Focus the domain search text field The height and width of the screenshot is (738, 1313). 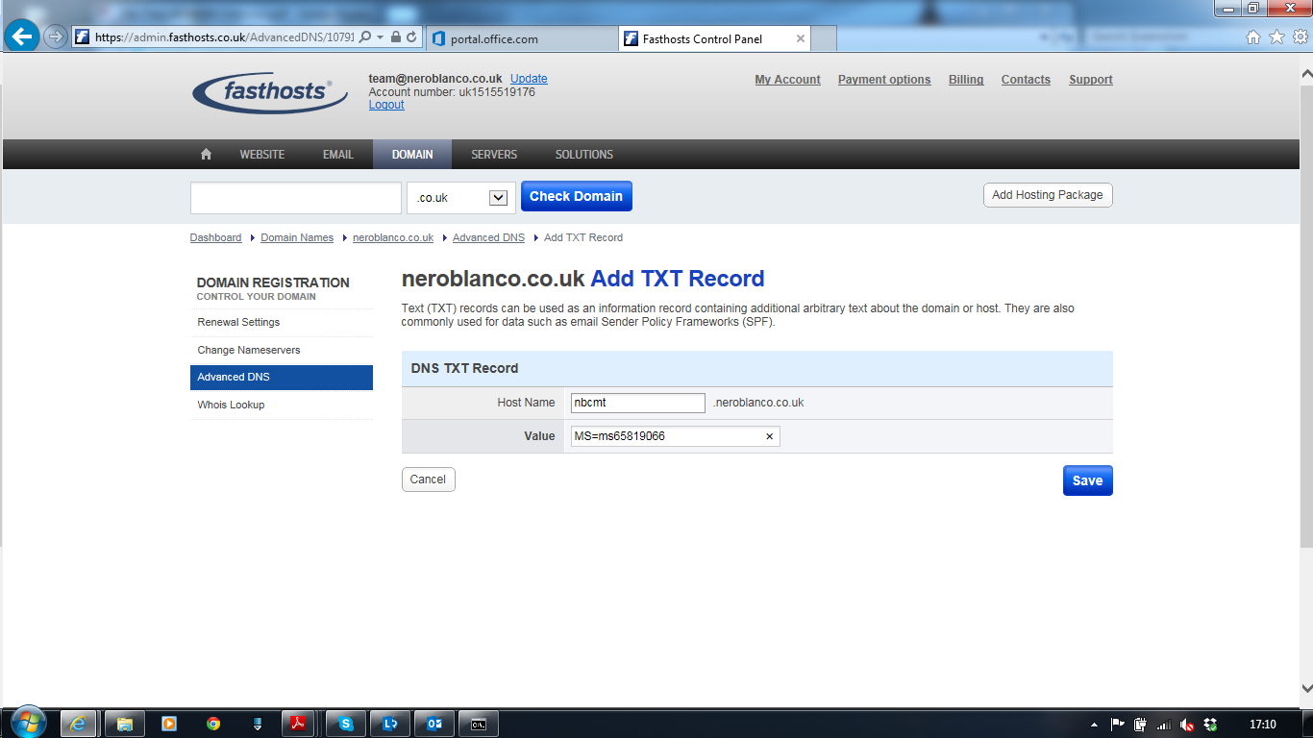point(296,197)
